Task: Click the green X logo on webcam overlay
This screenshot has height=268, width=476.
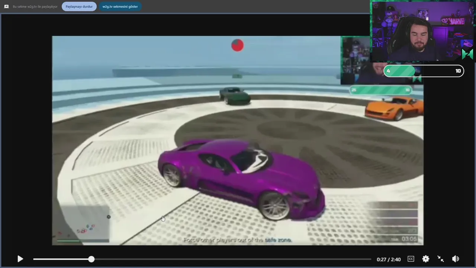Action: (467, 54)
